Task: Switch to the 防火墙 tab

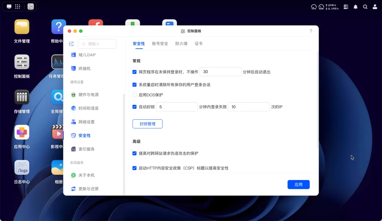Action: 181,43
